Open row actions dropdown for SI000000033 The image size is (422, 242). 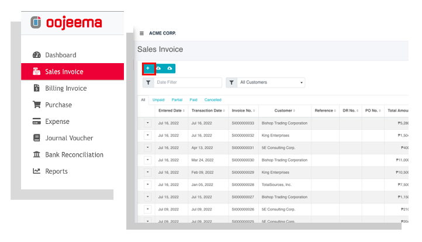[x=147, y=123]
